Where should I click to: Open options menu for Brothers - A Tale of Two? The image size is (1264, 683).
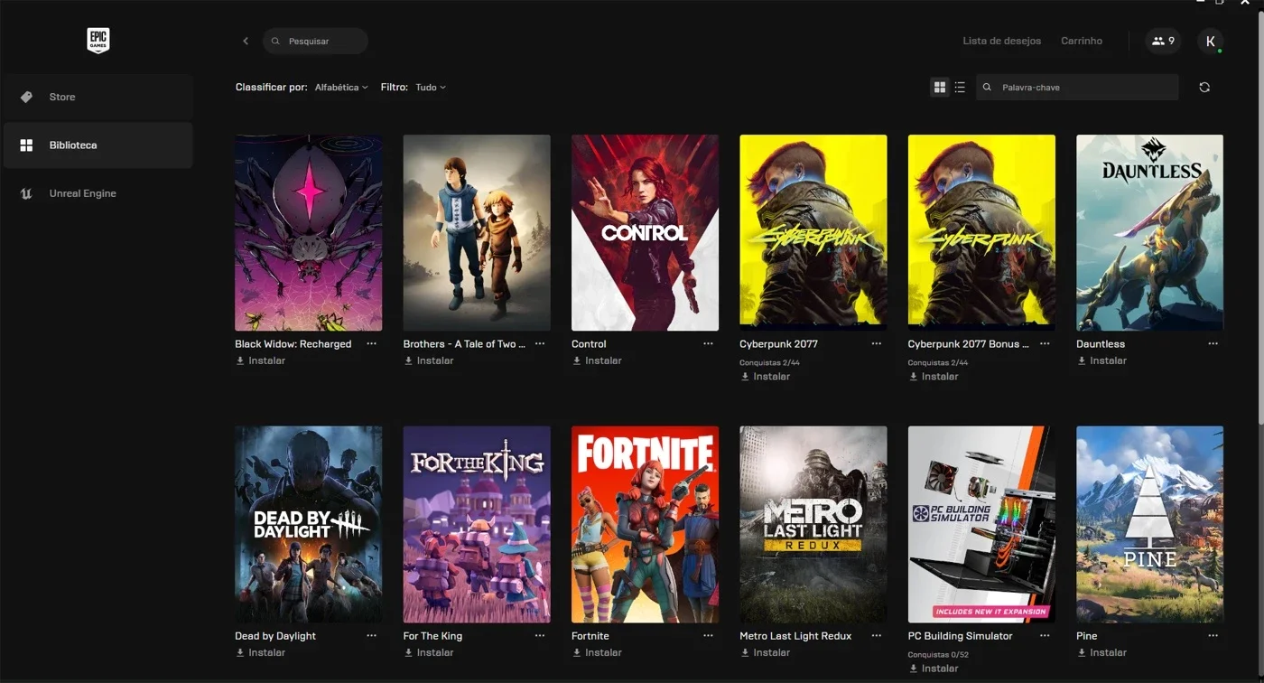(x=540, y=344)
